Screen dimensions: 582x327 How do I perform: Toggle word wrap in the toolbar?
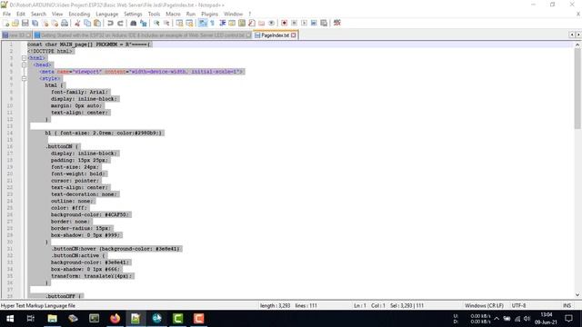[x=202, y=23]
